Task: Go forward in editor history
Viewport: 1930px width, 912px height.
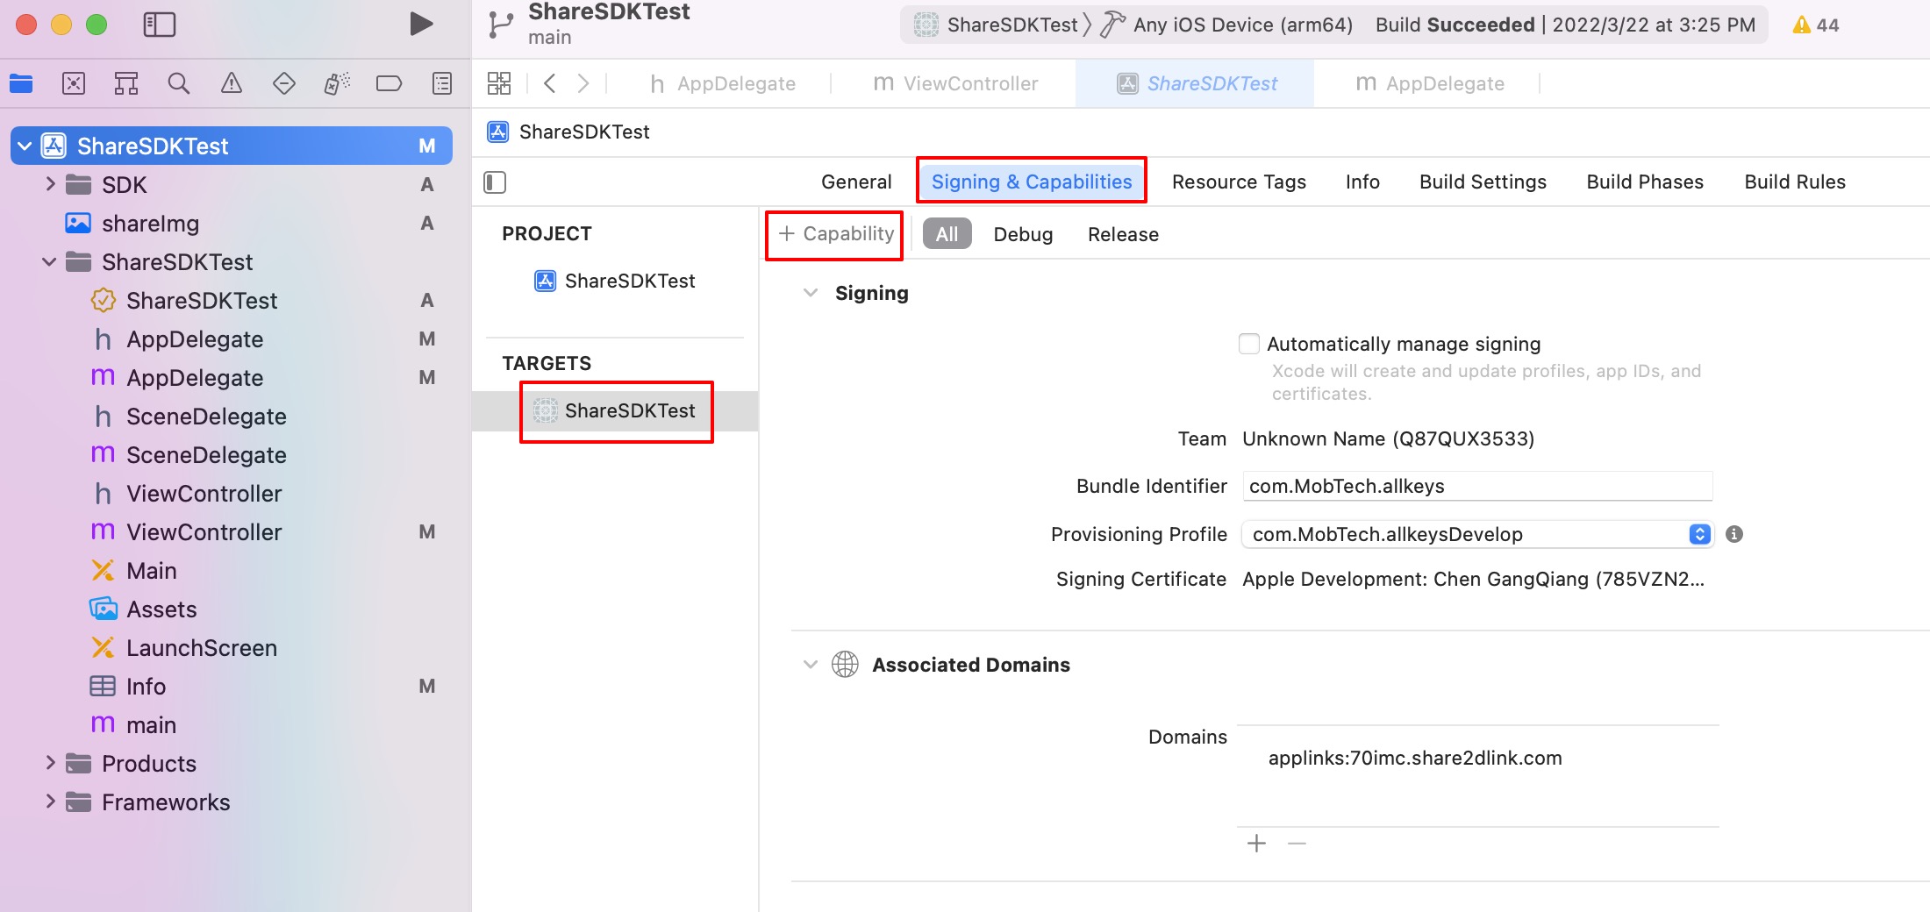Action: (x=583, y=83)
